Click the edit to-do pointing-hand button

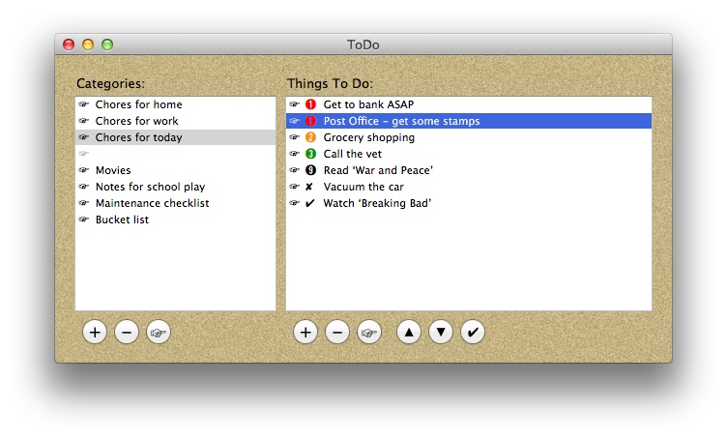coord(369,332)
